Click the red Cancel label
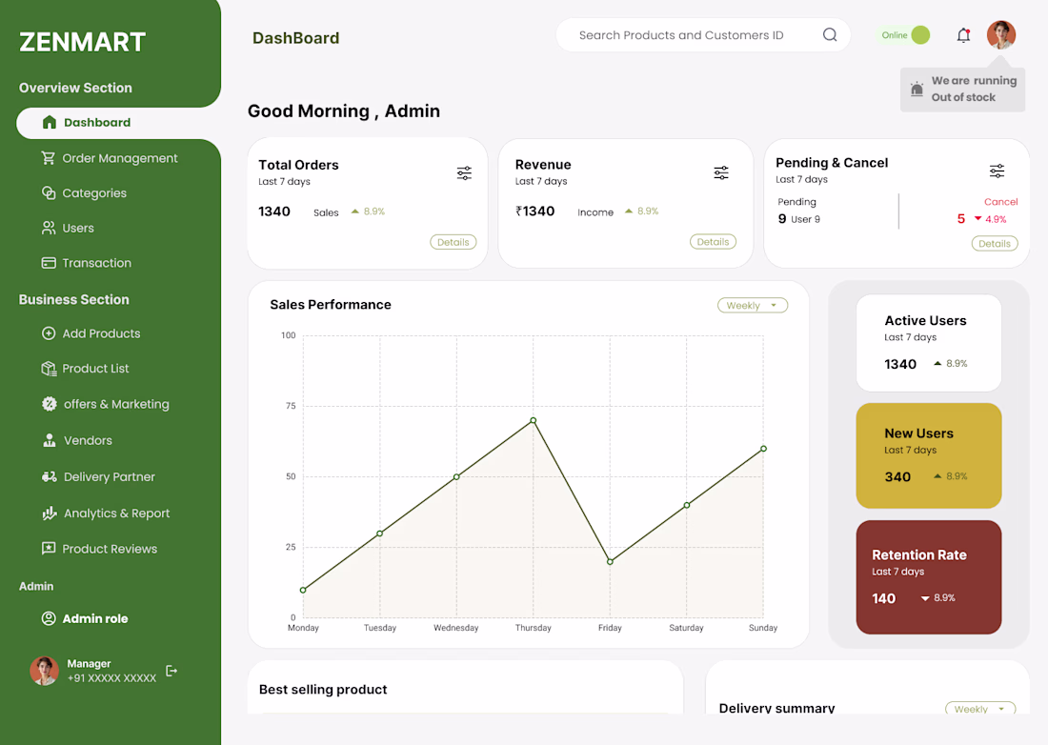Viewport: 1048px width, 745px height. point(1000,202)
